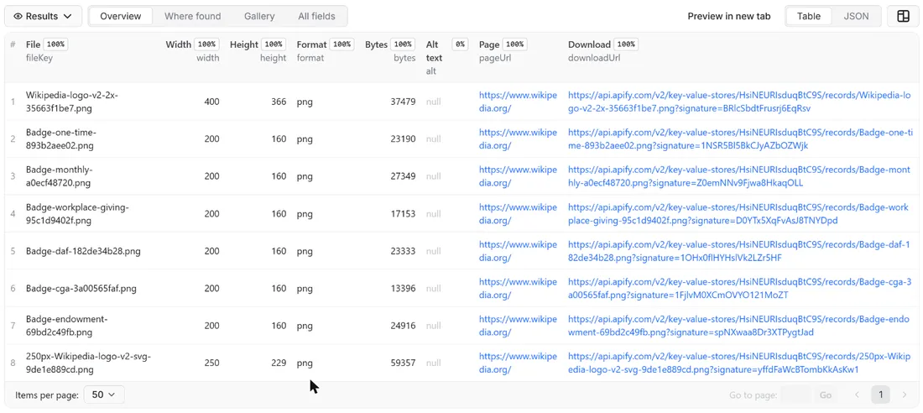This screenshot has width=923, height=413.
Task: Click the Page column header
Action: tap(489, 44)
